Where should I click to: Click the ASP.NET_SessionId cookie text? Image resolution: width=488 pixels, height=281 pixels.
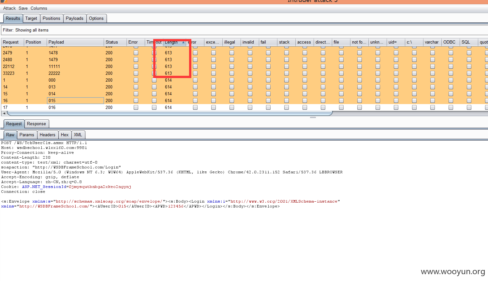[44, 187]
